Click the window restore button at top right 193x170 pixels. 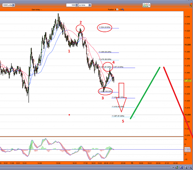click(x=189, y=1)
